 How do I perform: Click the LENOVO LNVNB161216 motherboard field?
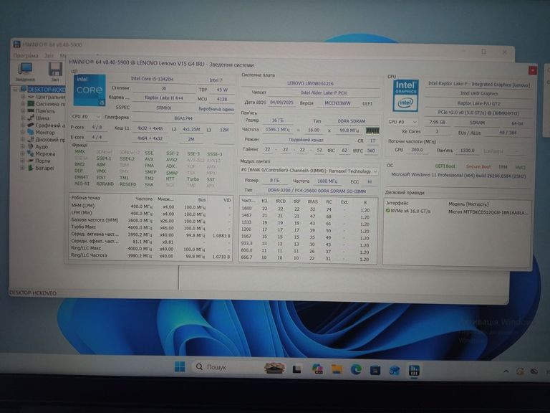tap(310, 84)
